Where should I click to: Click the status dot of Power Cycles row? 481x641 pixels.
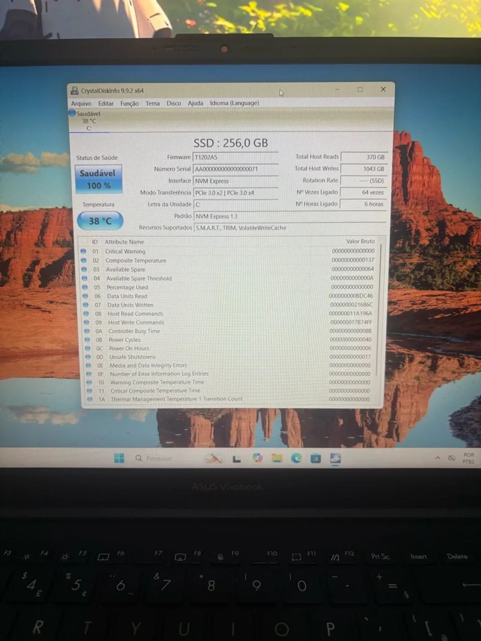[x=87, y=340]
